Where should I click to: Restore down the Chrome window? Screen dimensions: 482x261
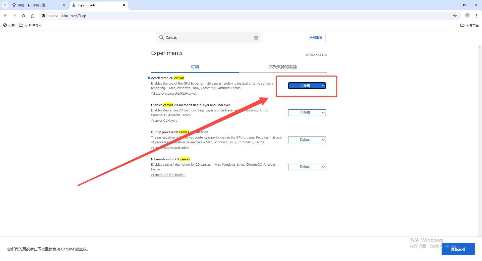point(465,5)
